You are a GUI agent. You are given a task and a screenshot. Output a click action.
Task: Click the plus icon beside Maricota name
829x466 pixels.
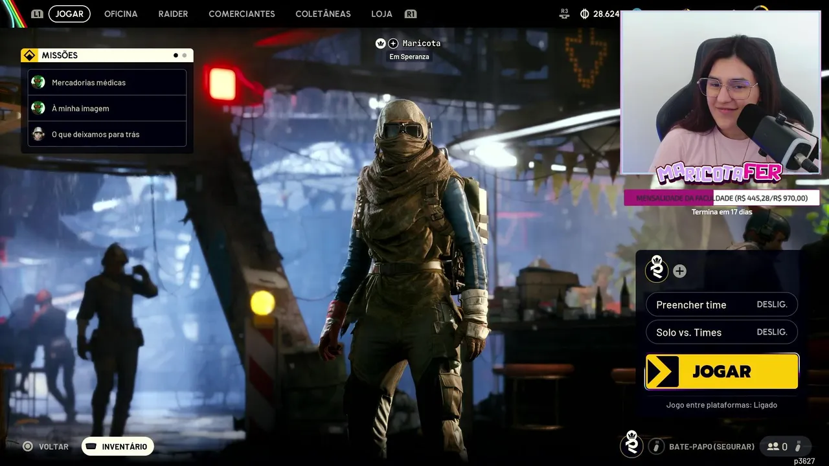(393, 43)
